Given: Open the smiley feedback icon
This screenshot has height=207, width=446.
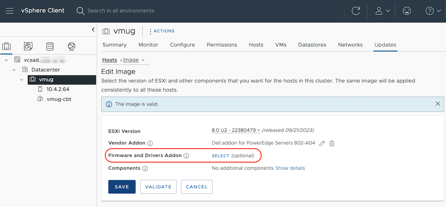Looking at the screenshot, I should (x=407, y=11).
